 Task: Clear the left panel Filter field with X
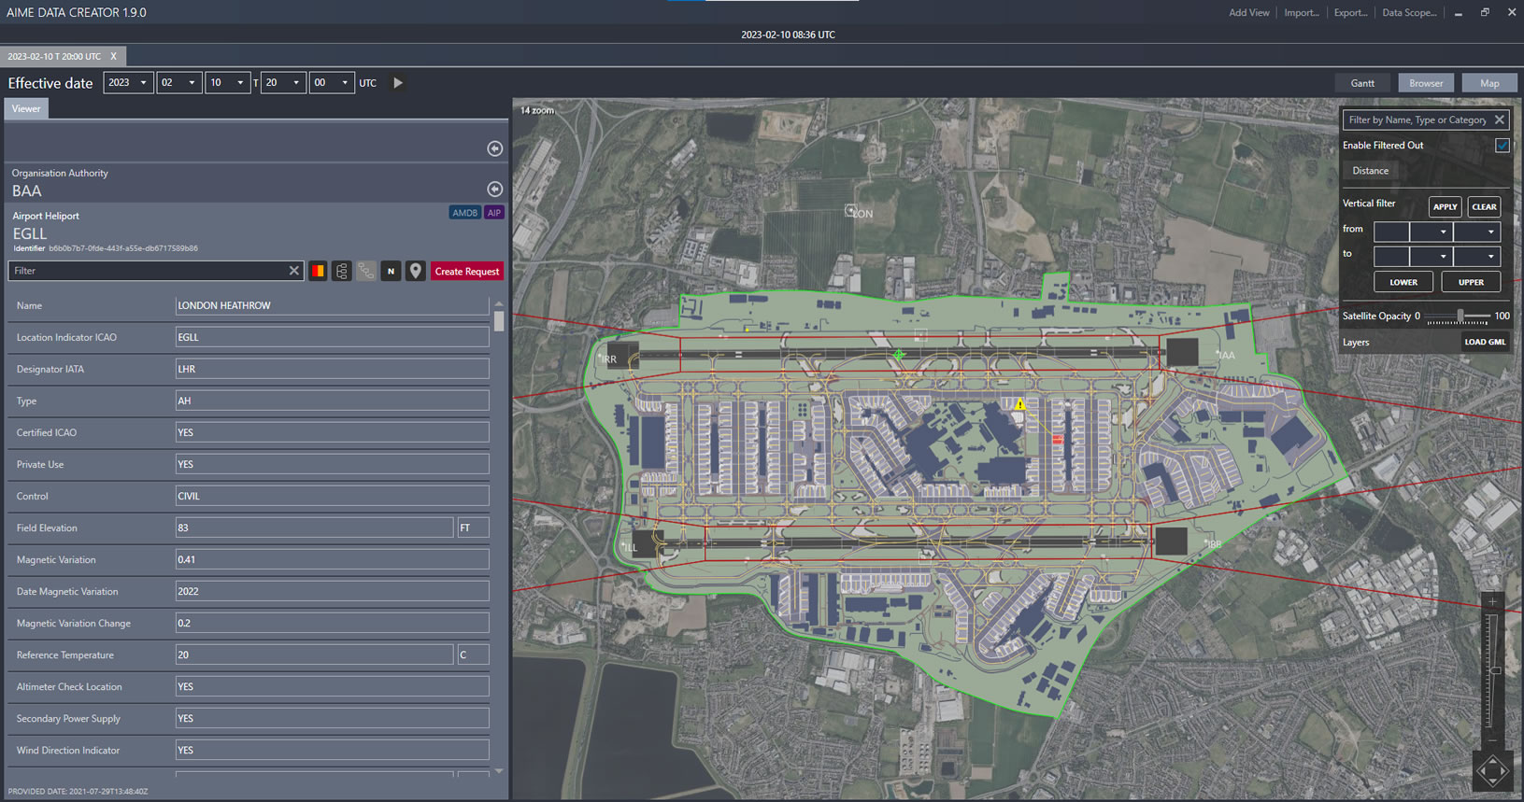(x=294, y=271)
